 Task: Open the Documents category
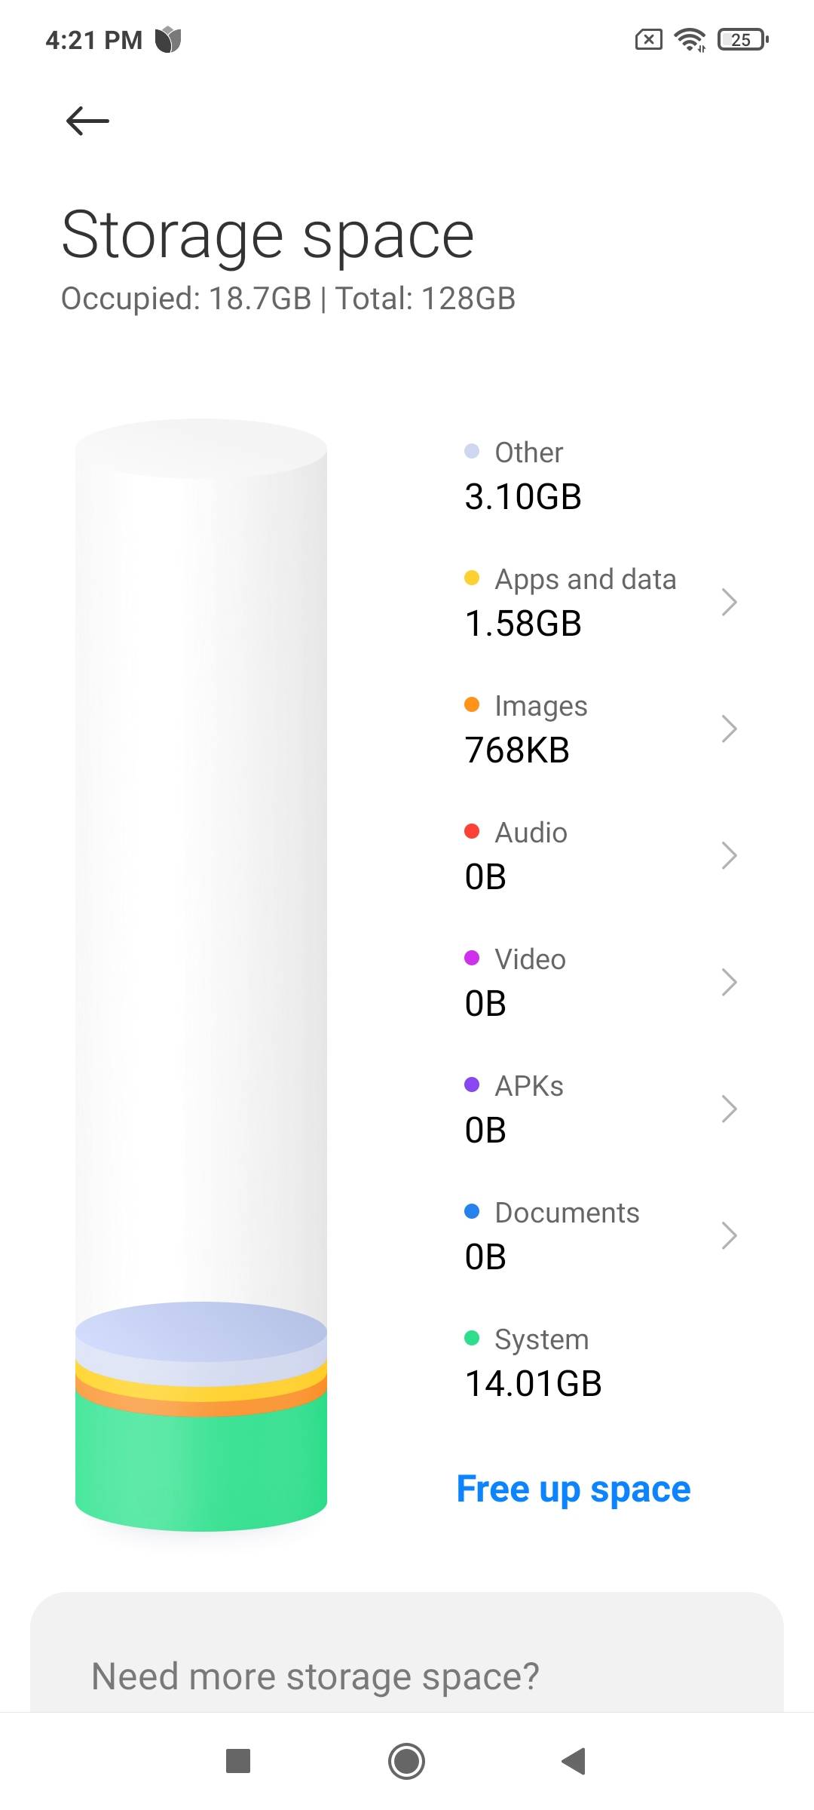567,1234
